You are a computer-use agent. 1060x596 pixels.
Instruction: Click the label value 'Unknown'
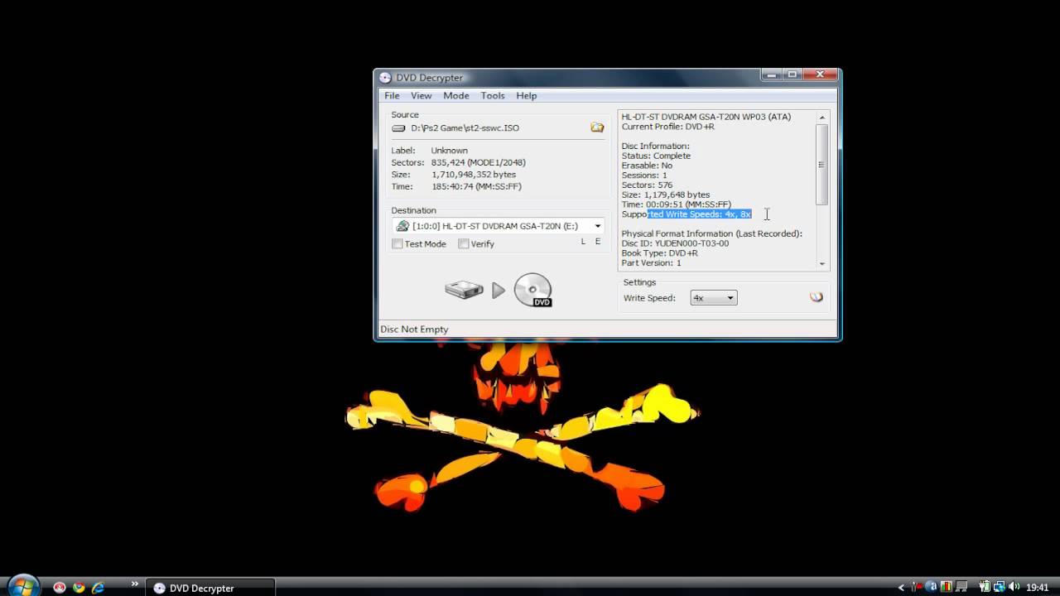[449, 151]
